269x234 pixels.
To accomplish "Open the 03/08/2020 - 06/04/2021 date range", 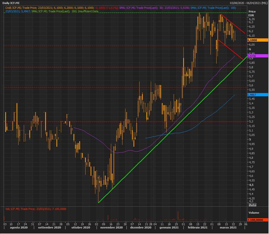I will 248,3.
